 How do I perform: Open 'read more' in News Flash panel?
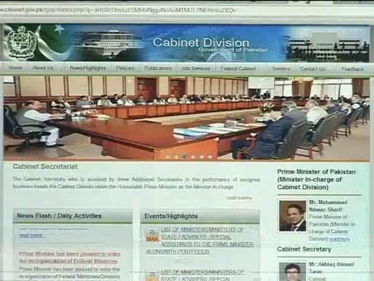(x=32, y=235)
